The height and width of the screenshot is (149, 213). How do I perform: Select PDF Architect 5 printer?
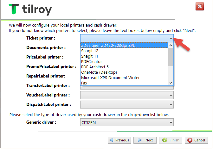124,67
